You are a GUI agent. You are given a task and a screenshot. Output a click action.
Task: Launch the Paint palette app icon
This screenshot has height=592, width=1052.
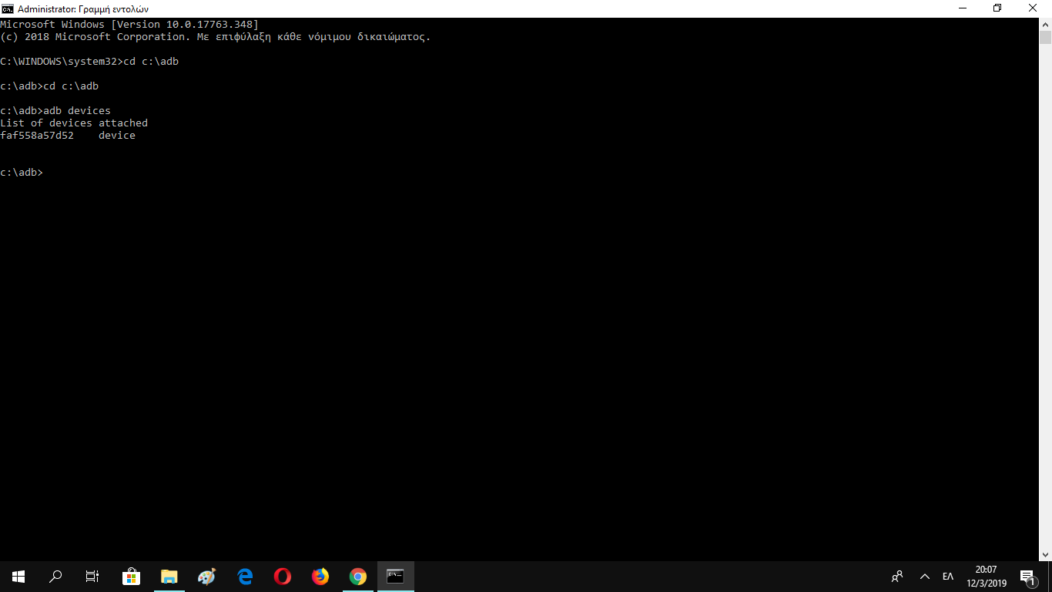pos(206,576)
